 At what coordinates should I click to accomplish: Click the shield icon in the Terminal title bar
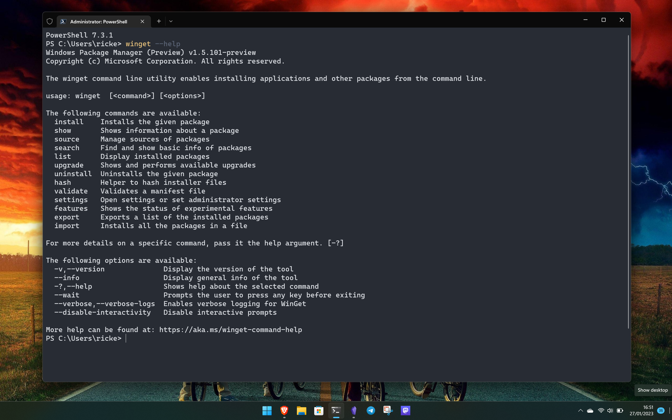[49, 21]
